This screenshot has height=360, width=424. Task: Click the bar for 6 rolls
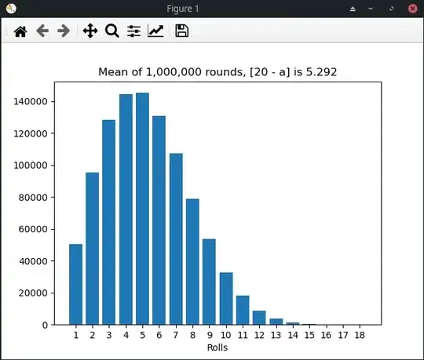pos(159,220)
